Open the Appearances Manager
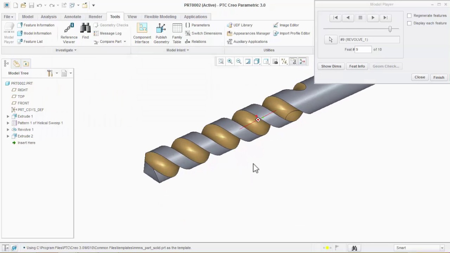The width and height of the screenshot is (450, 253). 249,33
